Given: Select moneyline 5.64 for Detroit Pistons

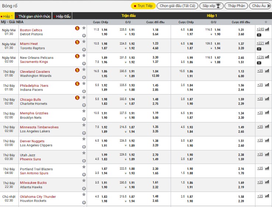Looking at the screenshot, I should tap(156, 34).
